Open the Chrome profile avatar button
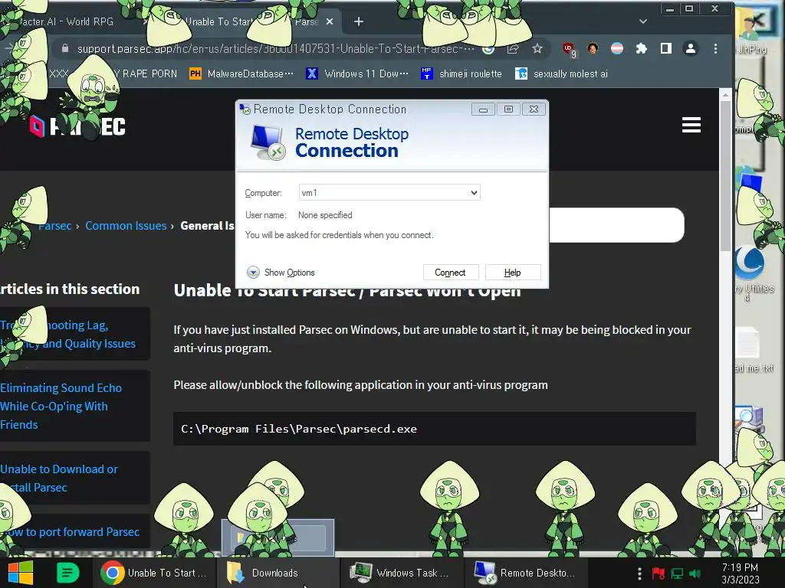The image size is (785, 588). click(x=691, y=48)
